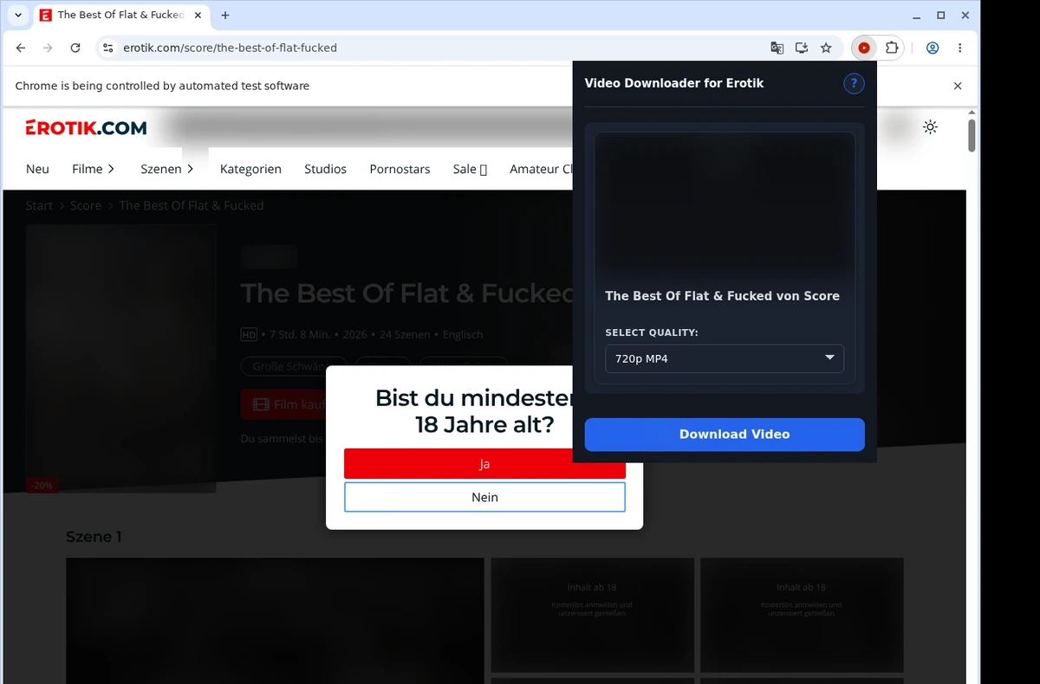Reload the current page
Viewport: 1040px width, 684px height.
click(75, 48)
